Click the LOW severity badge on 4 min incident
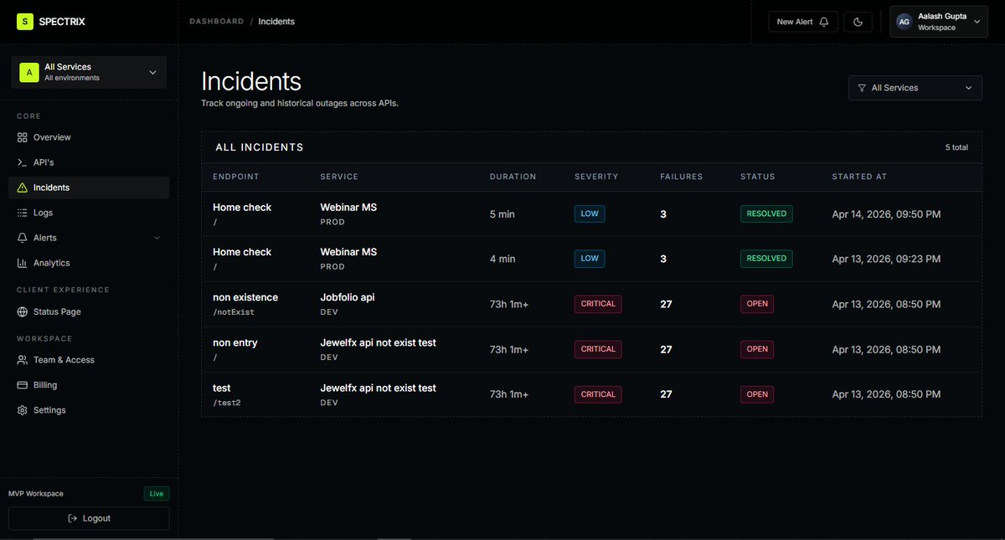Image resolution: width=1005 pixels, height=540 pixels. click(x=590, y=259)
